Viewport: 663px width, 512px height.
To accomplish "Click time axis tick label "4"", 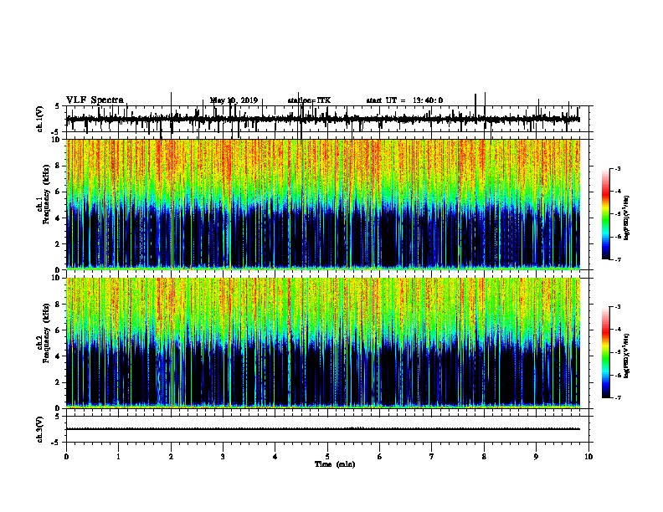I will 275,457.
